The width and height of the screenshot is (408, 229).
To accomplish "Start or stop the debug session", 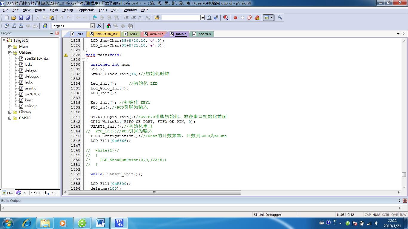I will (226, 18).
